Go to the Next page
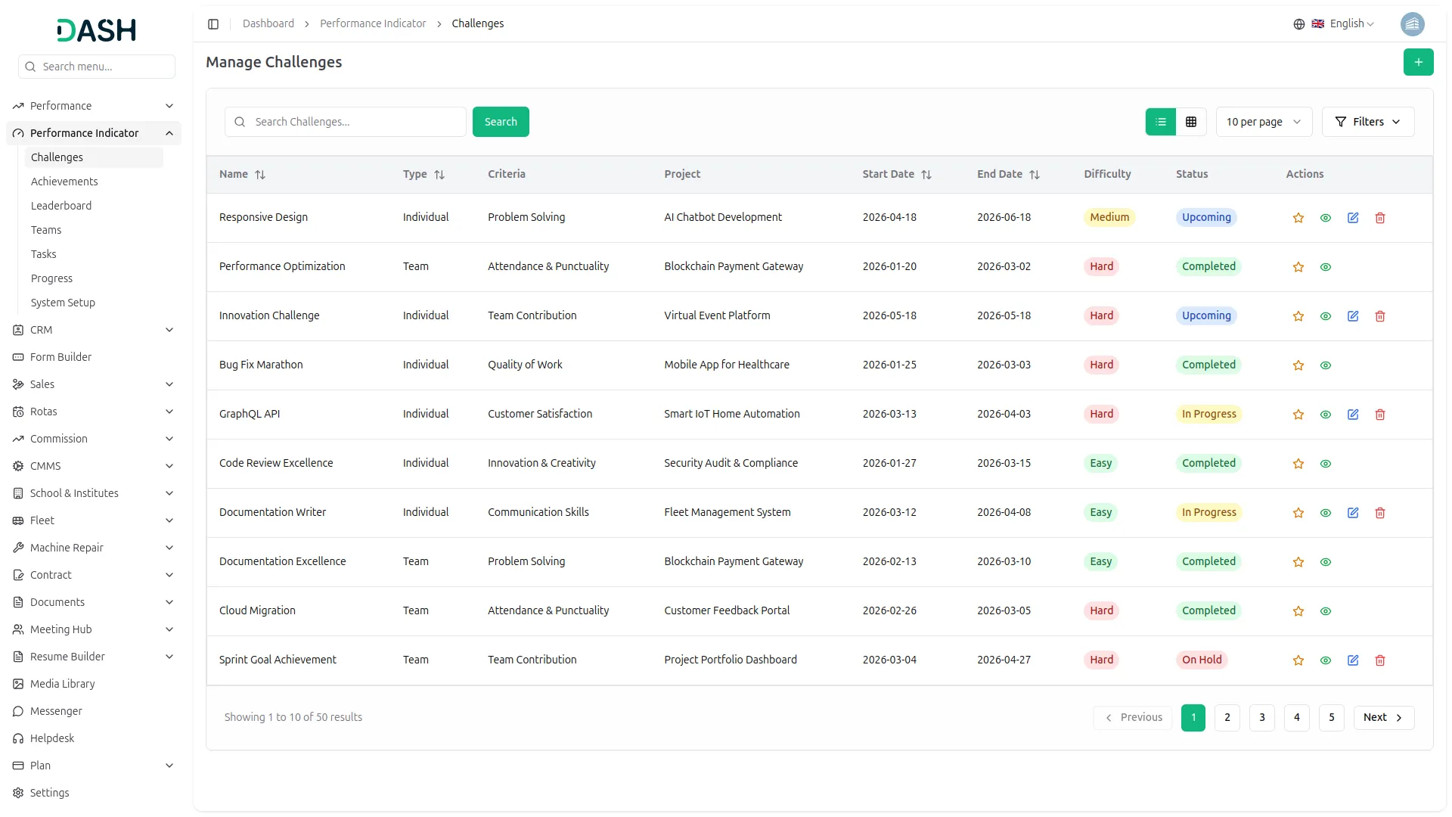Viewport: 1452px width, 817px height. point(1383,718)
